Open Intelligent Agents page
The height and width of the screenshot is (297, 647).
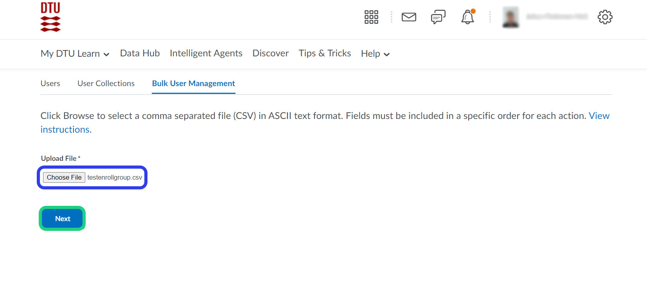click(x=206, y=53)
